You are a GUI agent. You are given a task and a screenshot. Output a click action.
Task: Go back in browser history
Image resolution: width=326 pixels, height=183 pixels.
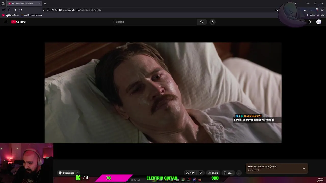coord(9,10)
